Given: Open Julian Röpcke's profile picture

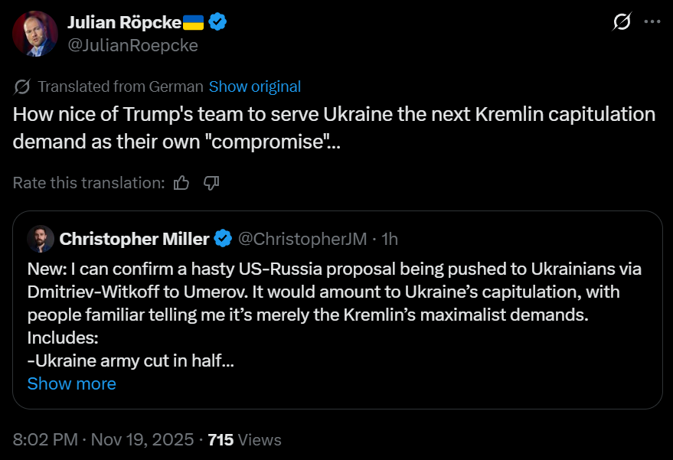Looking at the screenshot, I should (x=35, y=34).
